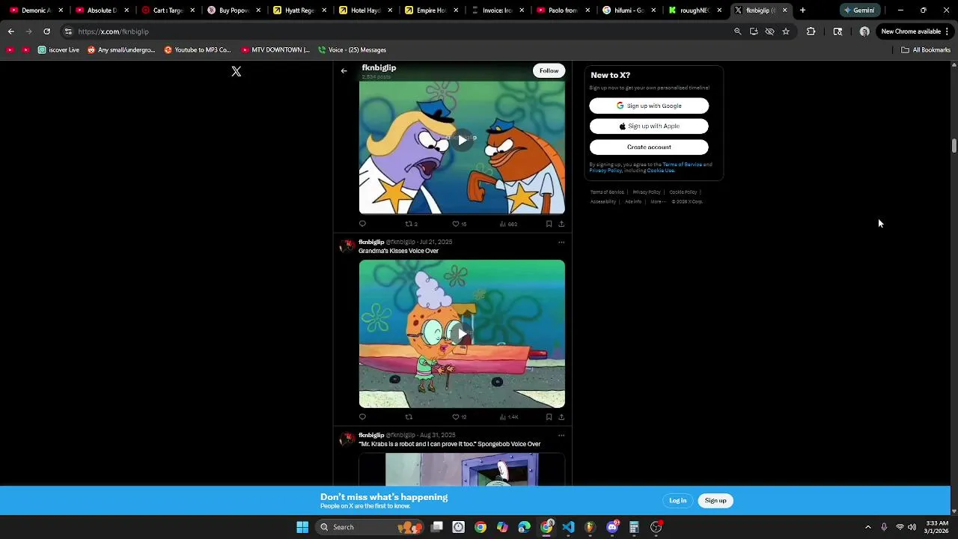View analytics of police fish video post
The width and height of the screenshot is (958, 539).
tap(508, 224)
